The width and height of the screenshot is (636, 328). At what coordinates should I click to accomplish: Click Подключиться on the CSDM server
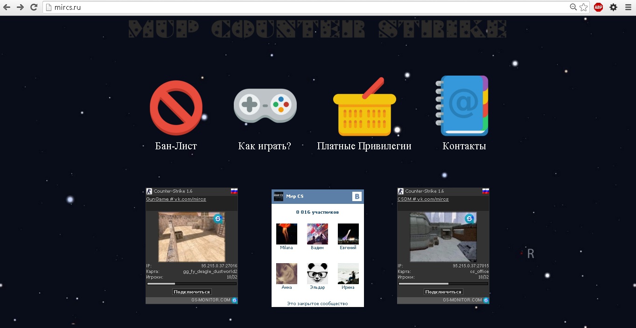tap(443, 292)
